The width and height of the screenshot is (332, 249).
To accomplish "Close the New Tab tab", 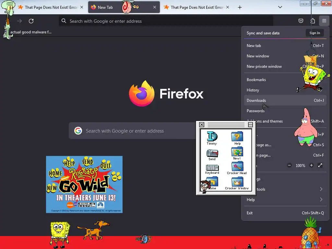I will pos(155,7).
